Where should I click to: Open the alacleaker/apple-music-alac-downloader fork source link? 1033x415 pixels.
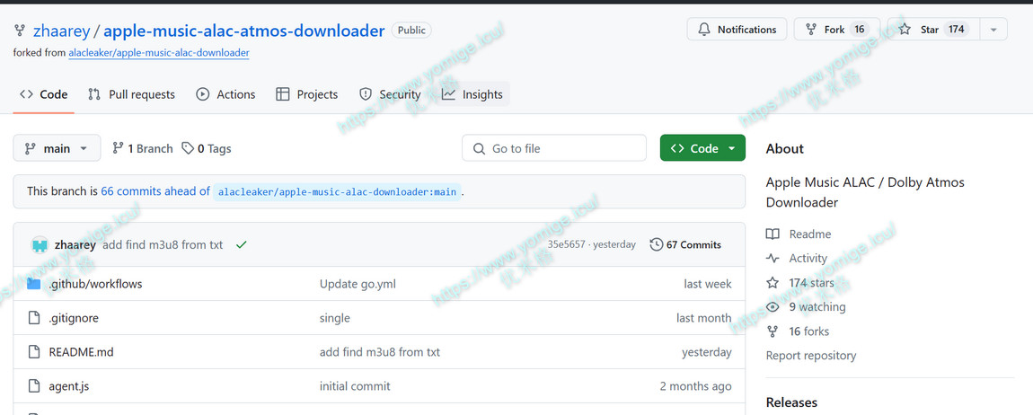coord(159,53)
